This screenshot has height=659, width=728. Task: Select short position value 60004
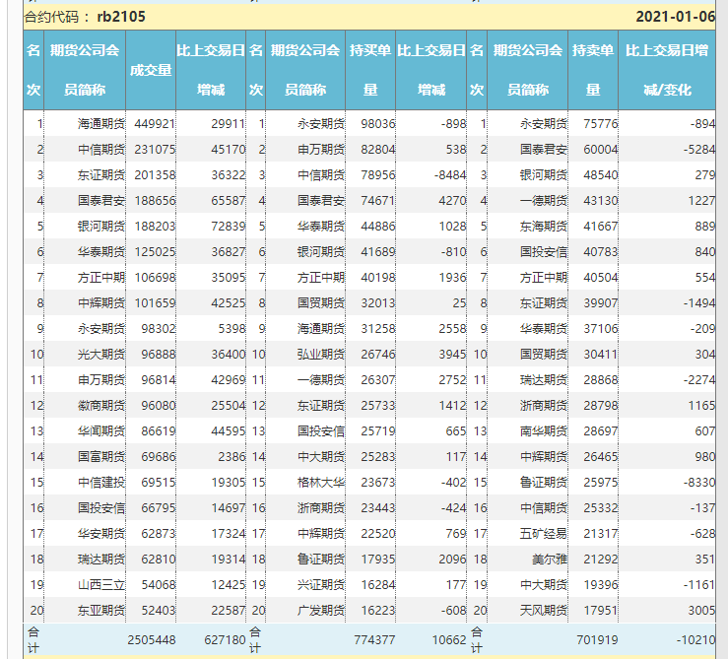point(601,149)
